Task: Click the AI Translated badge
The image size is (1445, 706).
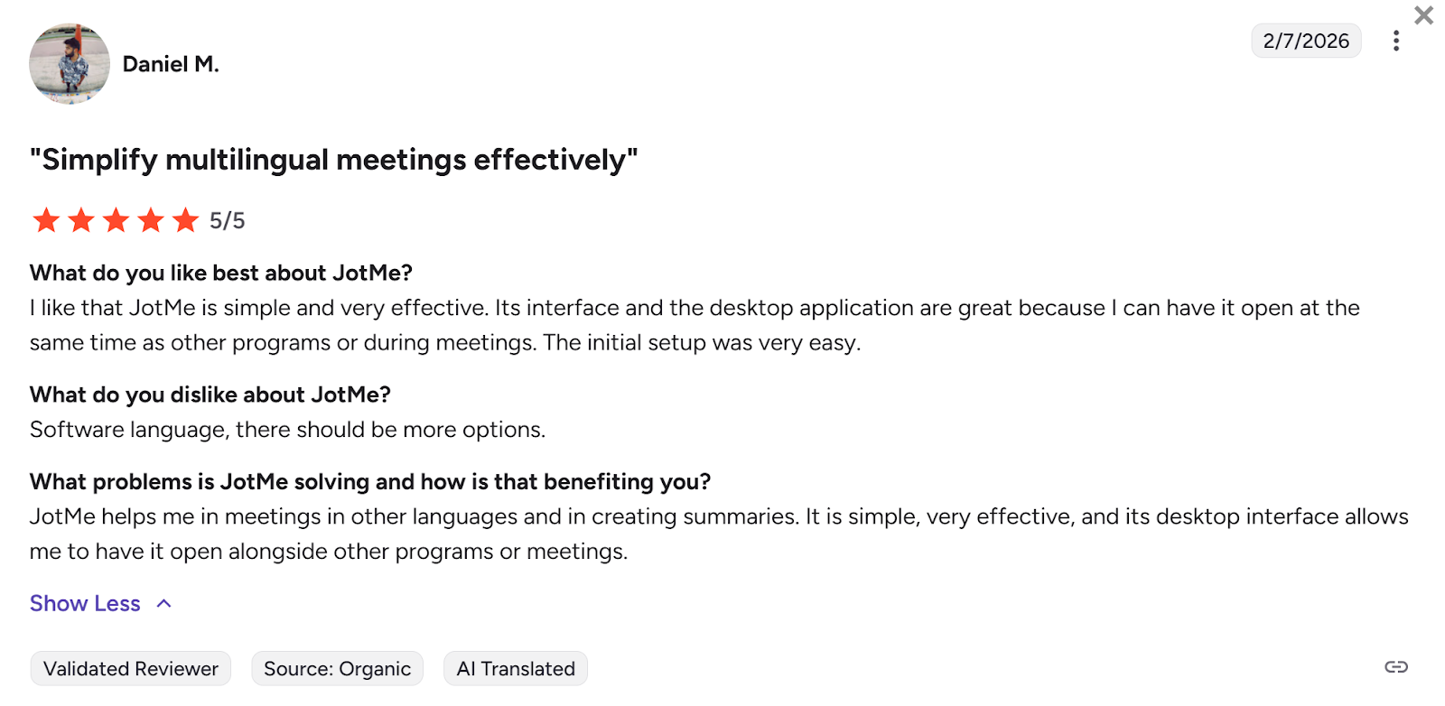Action: [515, 668]
